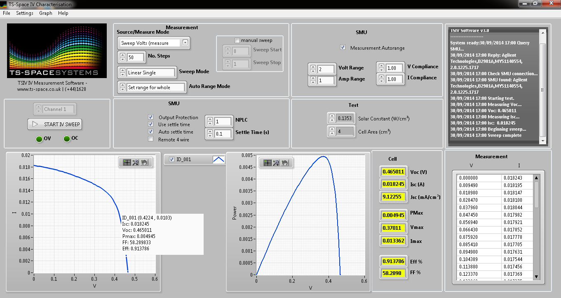
Task: Open the Graph menu
Action: coord(45,13)
